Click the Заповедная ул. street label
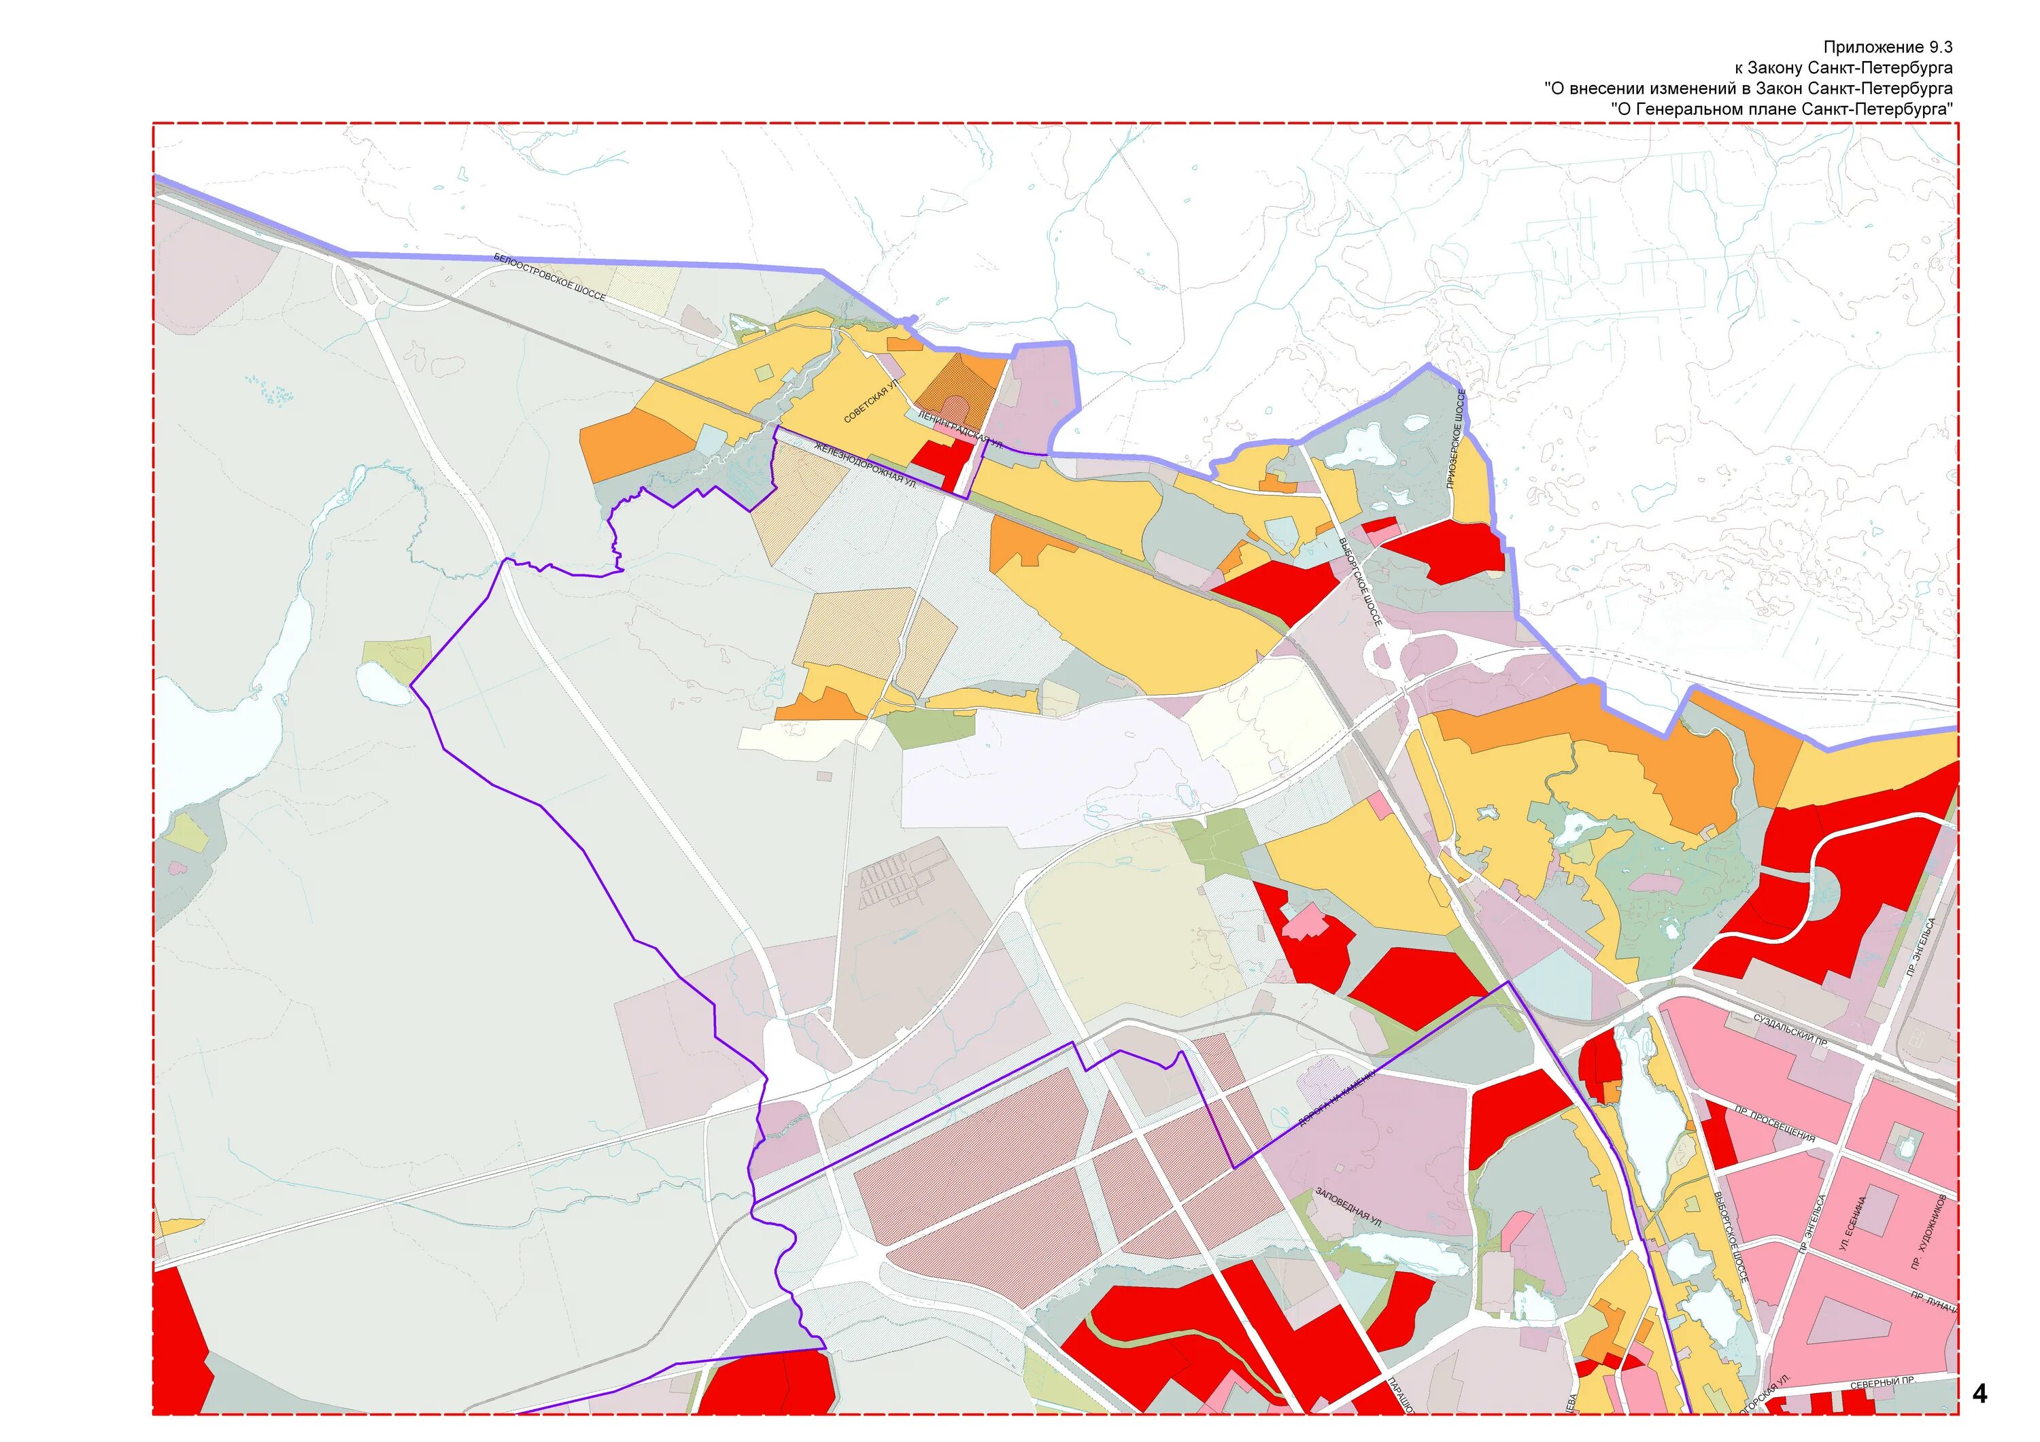The image size is (2040, 1442). pyautogui.click(x=1348, y=1208)
